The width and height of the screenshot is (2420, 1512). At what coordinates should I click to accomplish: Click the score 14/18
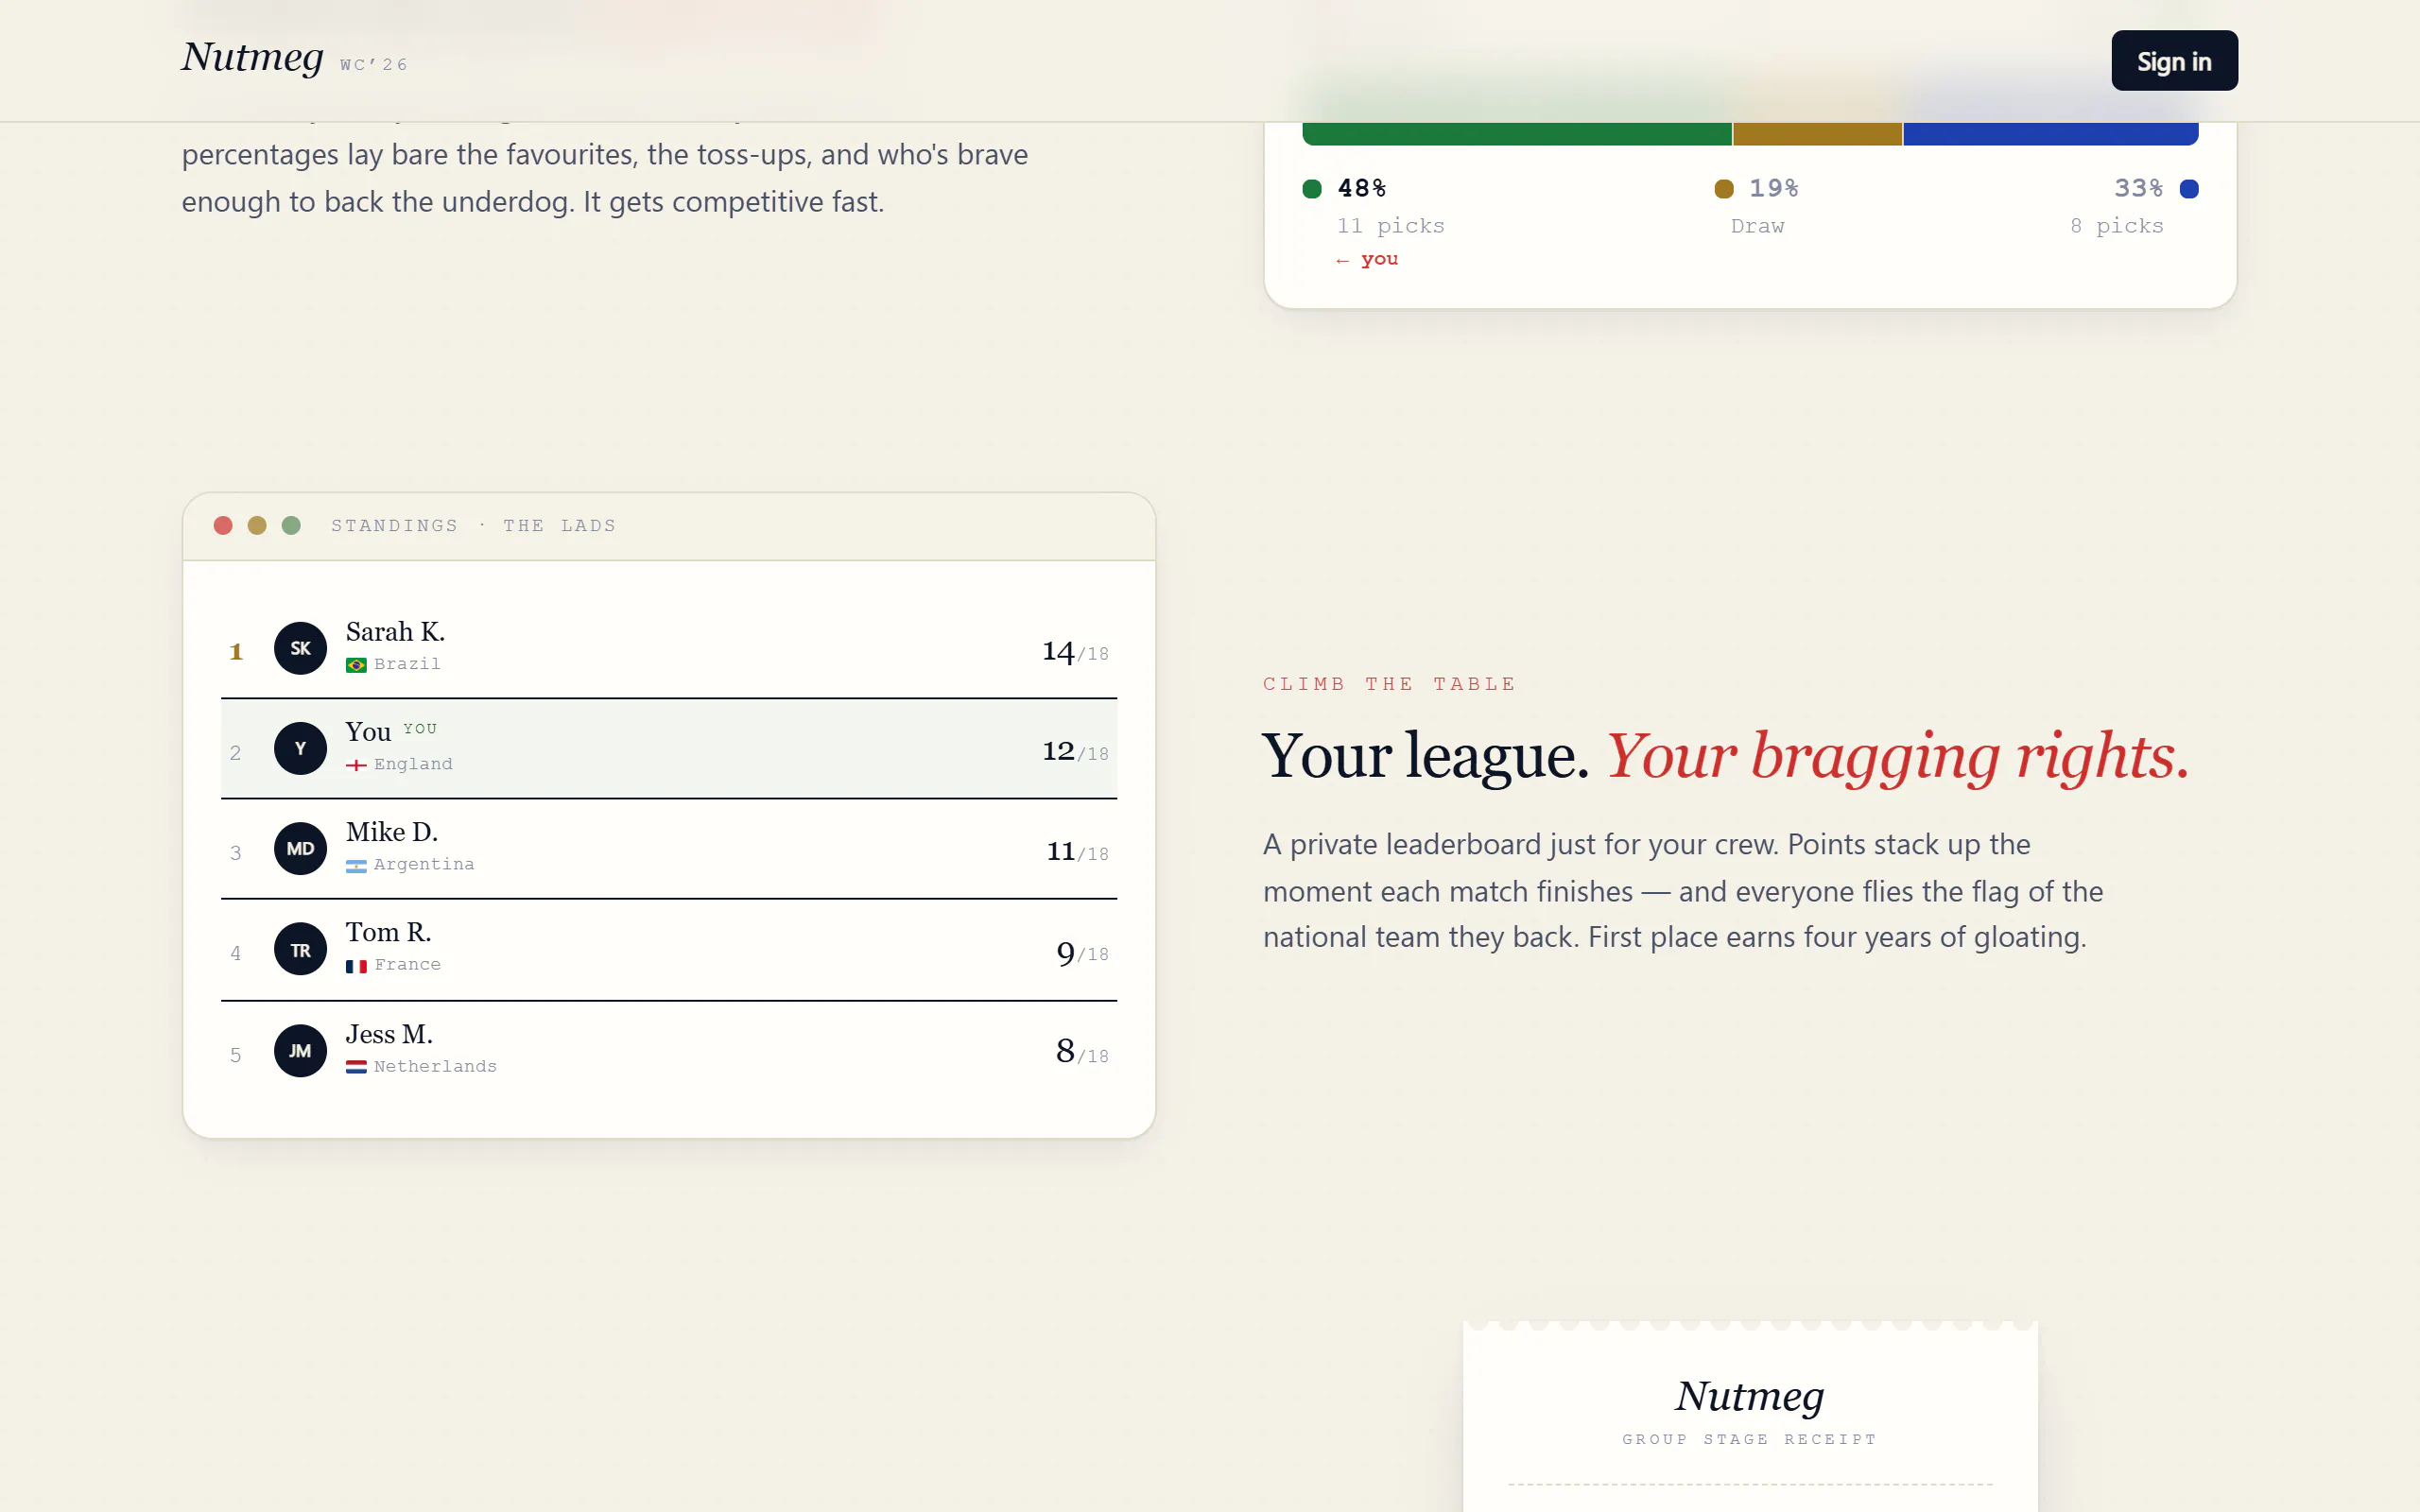(x=1075, y=652)
